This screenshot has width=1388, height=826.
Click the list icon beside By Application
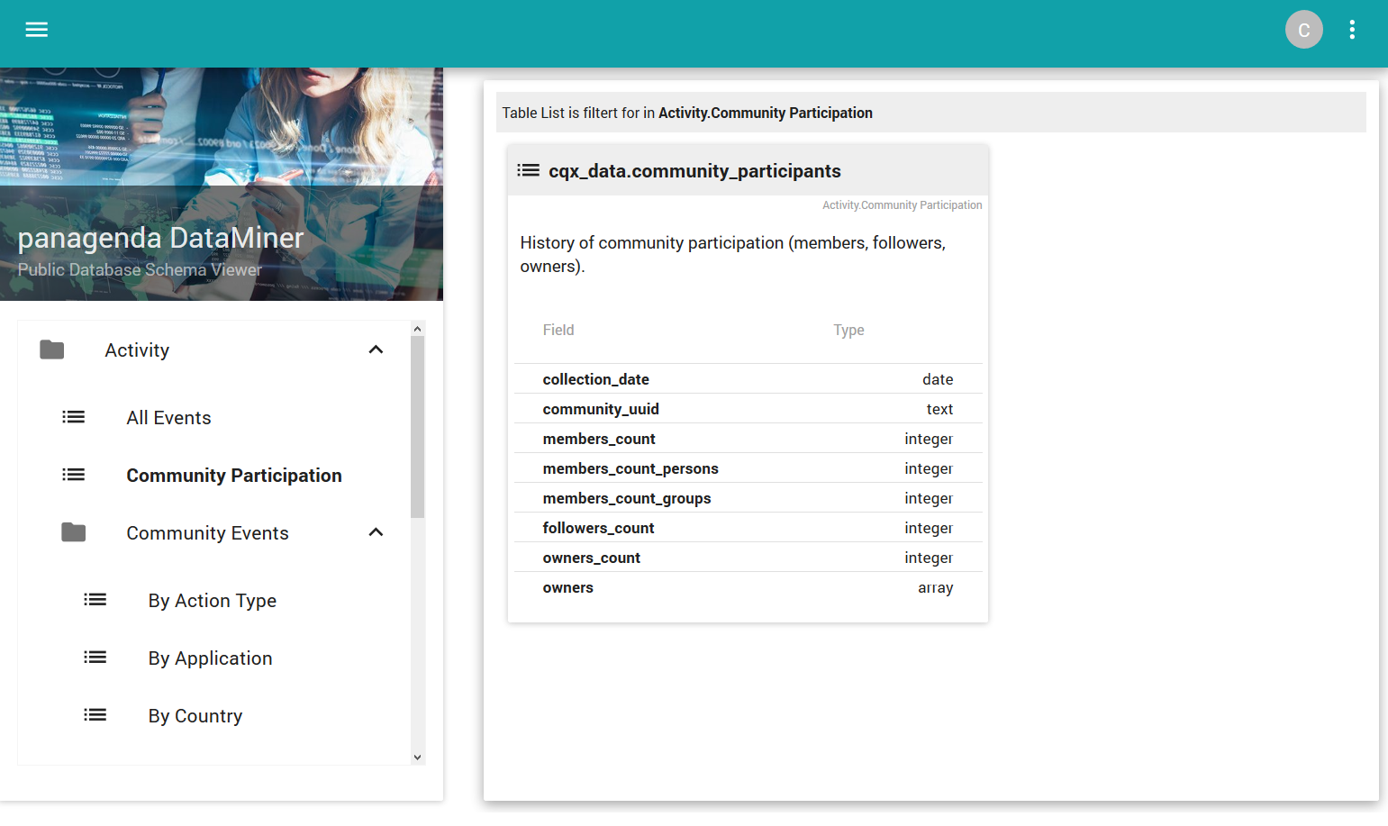click(x=95, y=658)
